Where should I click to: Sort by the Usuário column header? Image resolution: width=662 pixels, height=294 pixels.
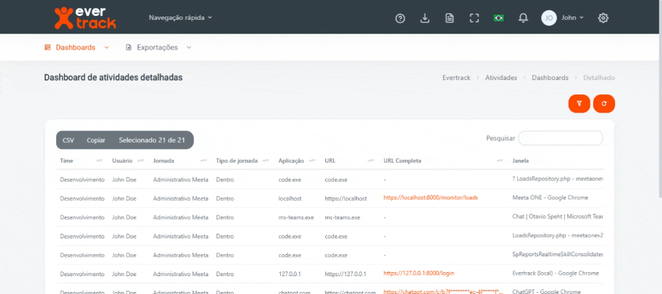pos(122,161)
